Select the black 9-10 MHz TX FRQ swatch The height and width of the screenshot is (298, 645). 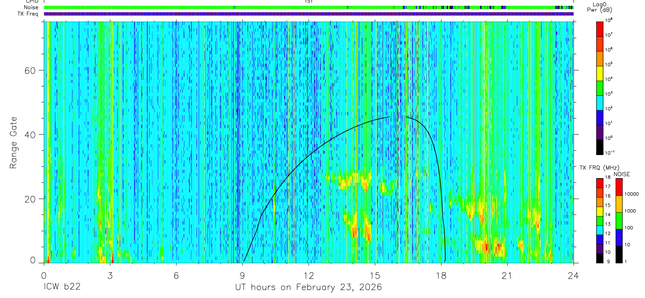point(600,258)
